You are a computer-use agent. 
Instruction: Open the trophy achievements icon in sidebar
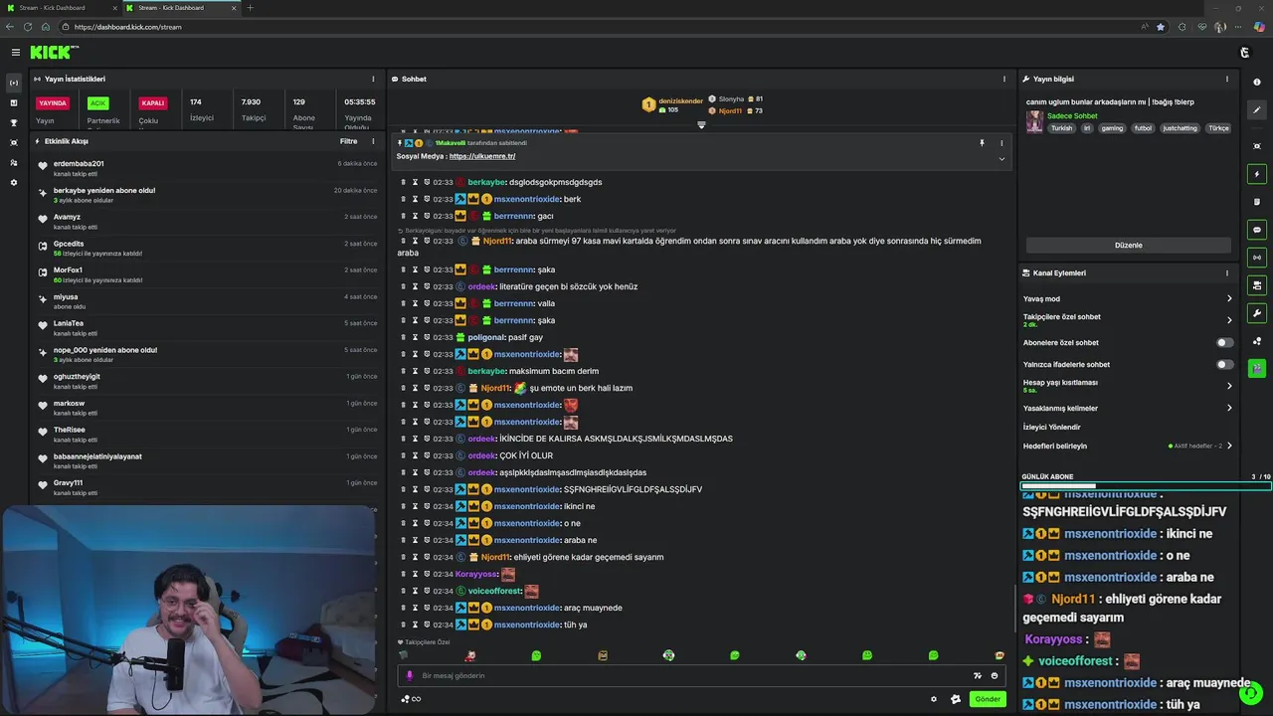(x=14, y=122)
